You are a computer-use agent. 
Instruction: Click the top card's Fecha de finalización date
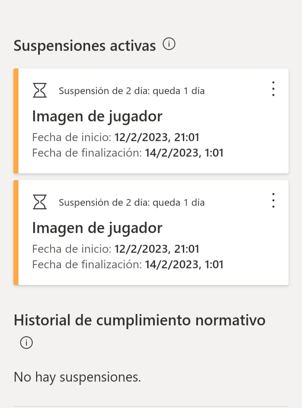tap(184, 153)
